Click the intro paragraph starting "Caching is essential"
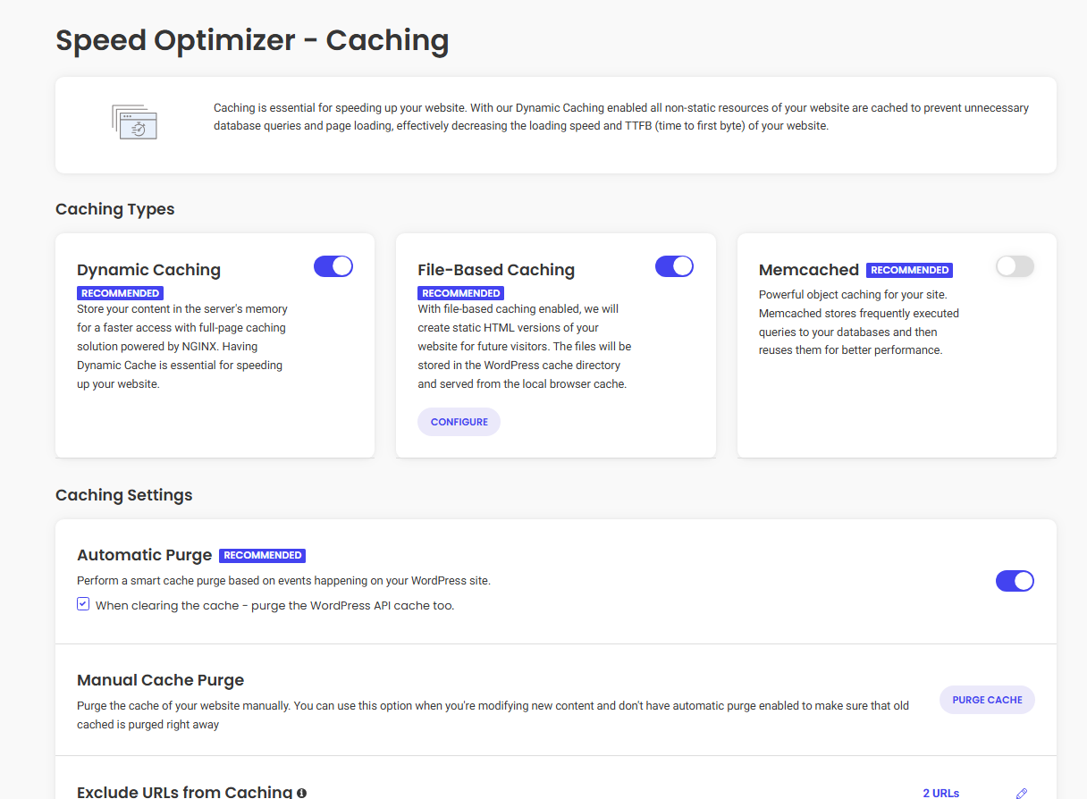Screen dimensions: 1087x799 click(621, 117)
